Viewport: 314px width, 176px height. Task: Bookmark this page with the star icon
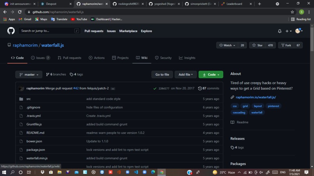tap(292, 12)
